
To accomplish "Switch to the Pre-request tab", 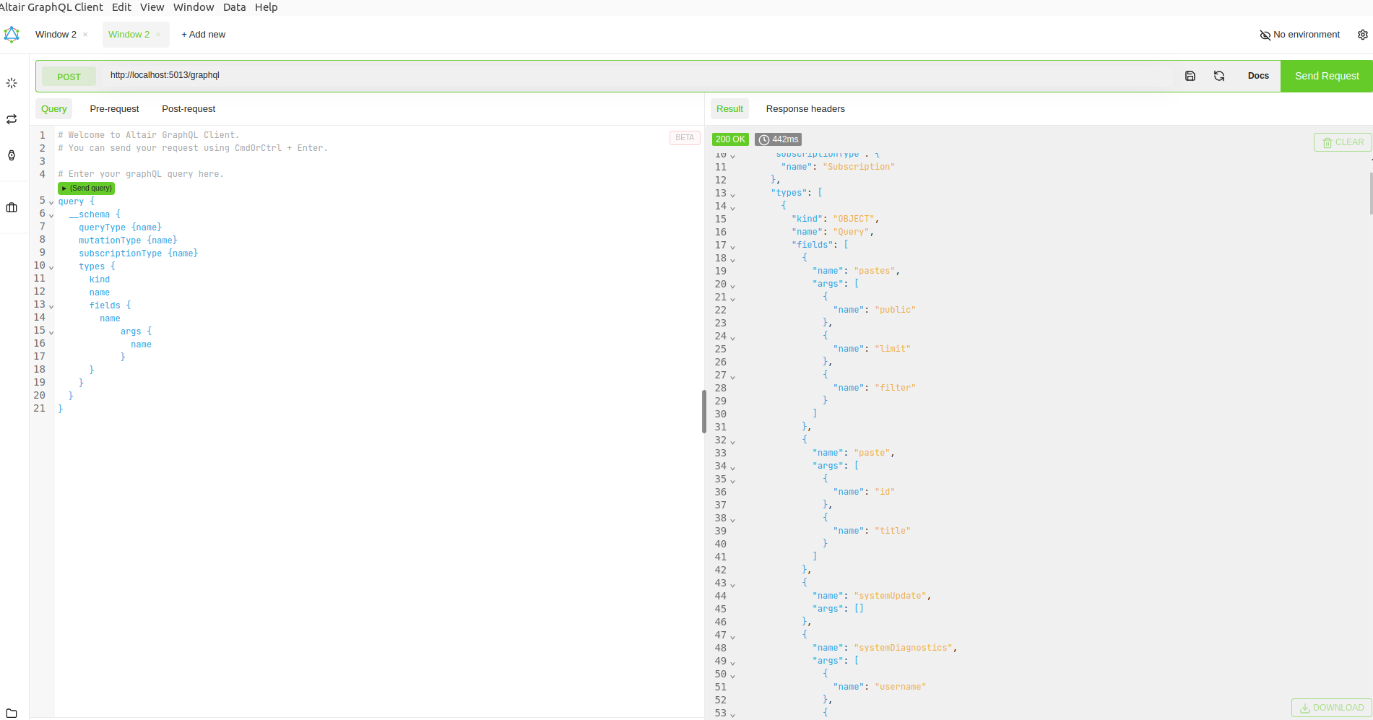I will 114,109.
